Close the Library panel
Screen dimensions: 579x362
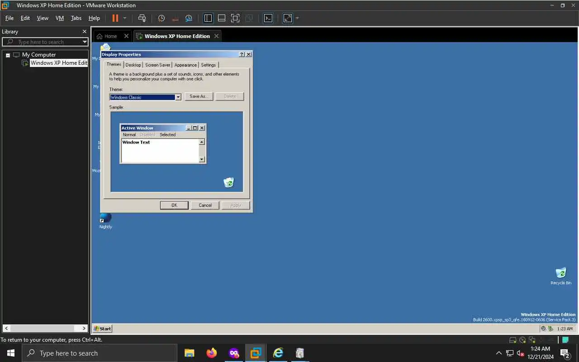pos(84,31)
